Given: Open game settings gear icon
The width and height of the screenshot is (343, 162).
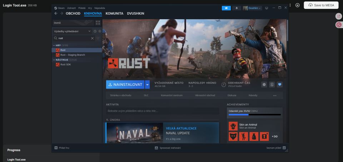Looking at the screenshot, I should [264, 85].
